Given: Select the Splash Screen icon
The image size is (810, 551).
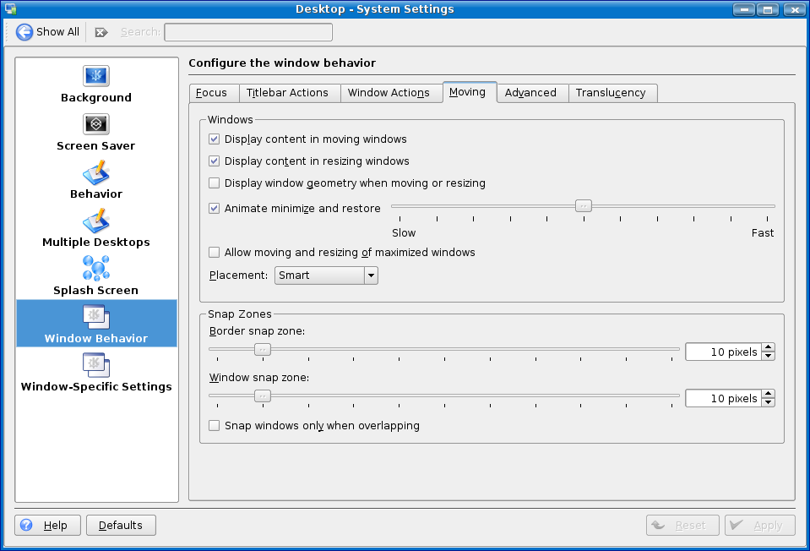Looking at the screenshot, I should pos(95,269).
